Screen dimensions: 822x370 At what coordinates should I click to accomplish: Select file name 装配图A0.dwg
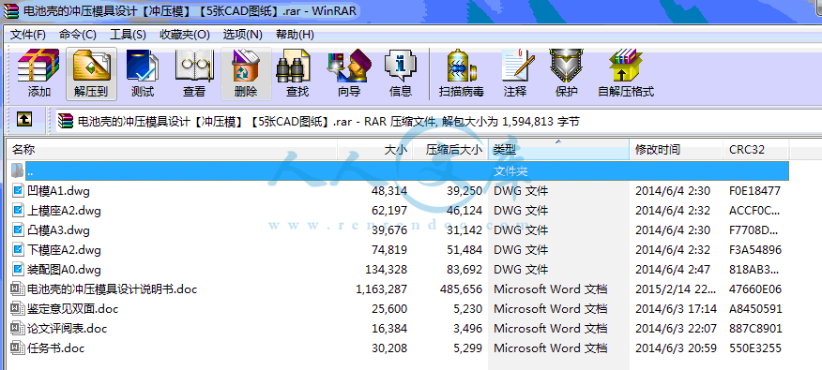point(64,270)
